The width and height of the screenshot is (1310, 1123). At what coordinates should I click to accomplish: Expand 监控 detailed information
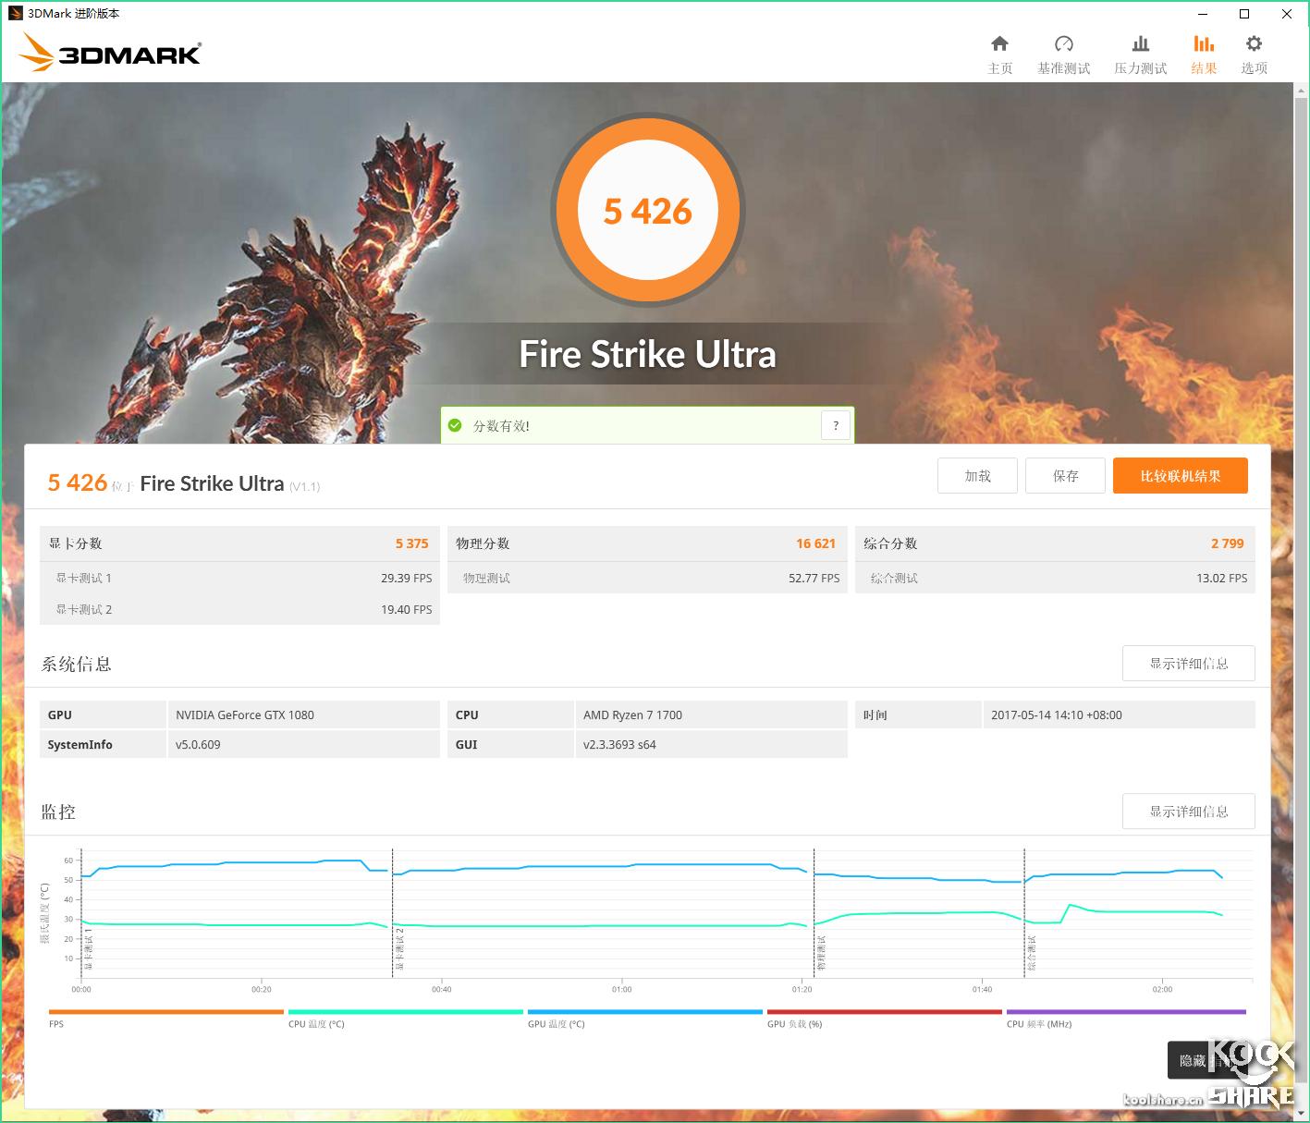pyautogui.click(x=1188, y=811)
